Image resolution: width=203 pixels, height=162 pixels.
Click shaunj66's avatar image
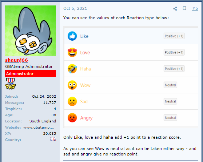click(x=31, y=31)
